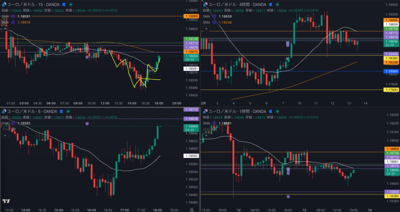Toggle the orange SMA 1.18676 indicator on 15-minute chart
This screenshot has width=400, height=212.
point(13,22)
